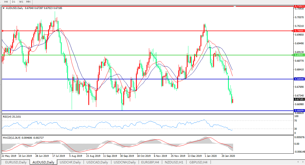Select the red 0.70005 price label
The image size is (305, 165).
[x=299, y=31]
